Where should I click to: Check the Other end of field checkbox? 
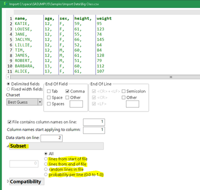click(67, 97)
